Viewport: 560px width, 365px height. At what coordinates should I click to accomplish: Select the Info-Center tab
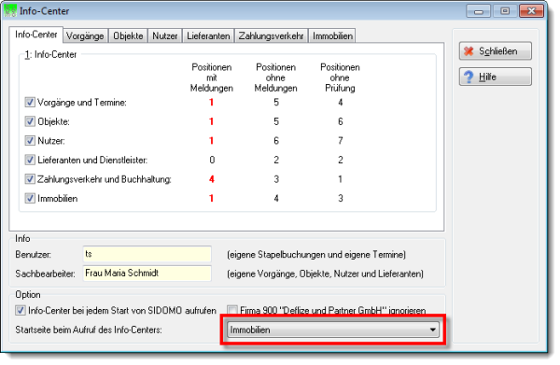tap(36, 35)
